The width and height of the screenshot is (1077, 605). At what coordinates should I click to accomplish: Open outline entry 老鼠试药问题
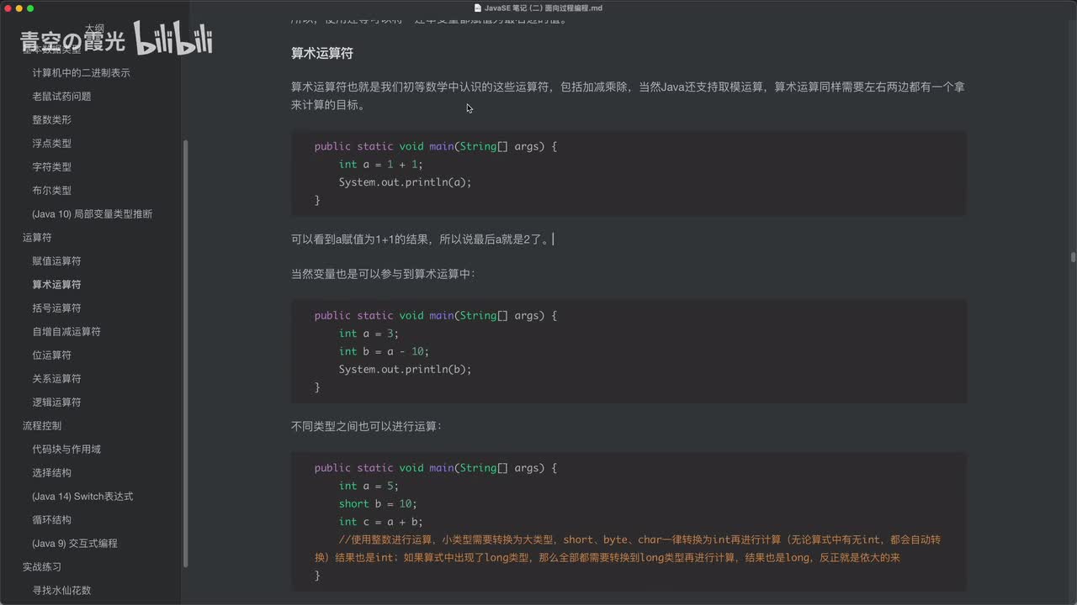[x=61, y=97]
